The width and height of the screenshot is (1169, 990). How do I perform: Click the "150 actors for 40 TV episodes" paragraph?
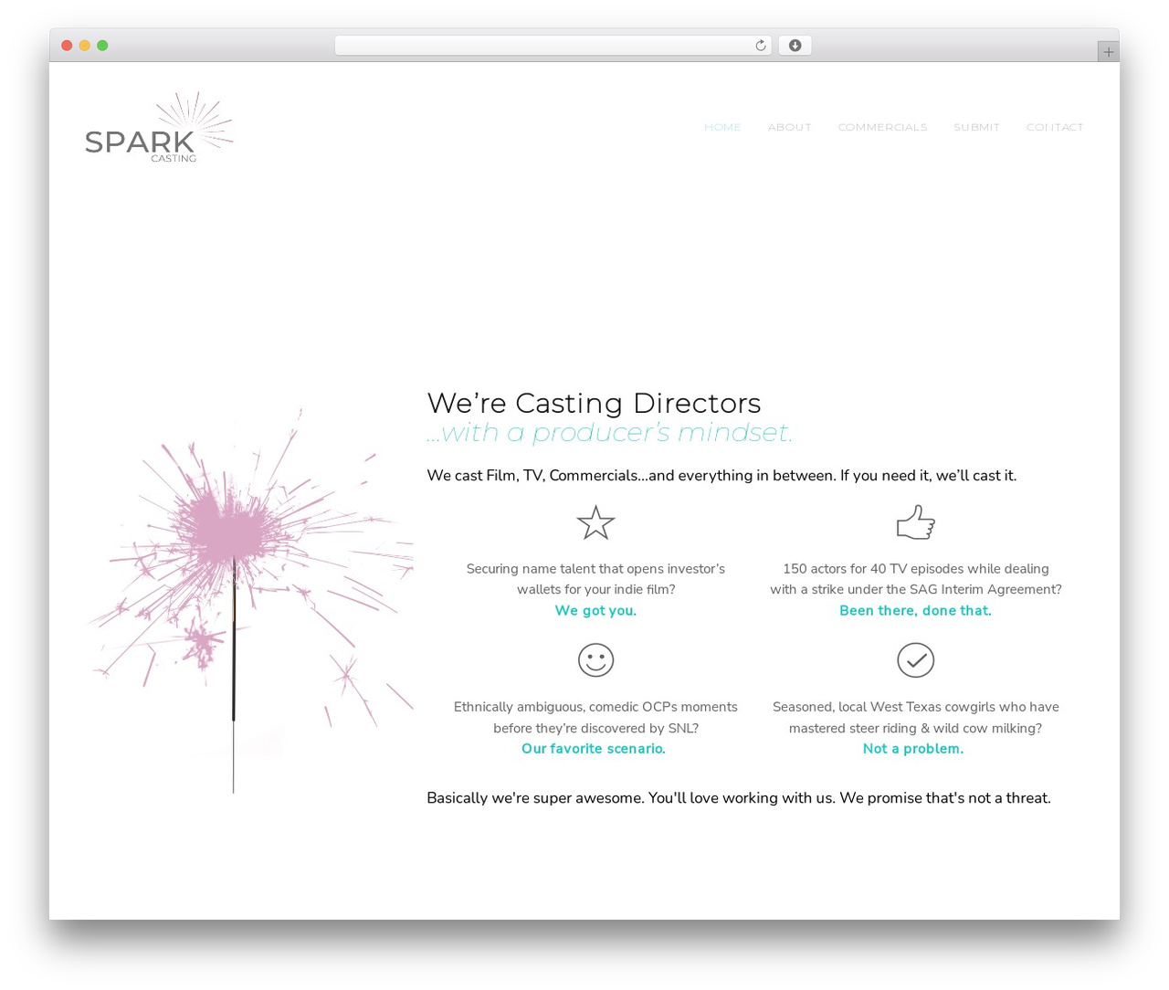click(916, 579)
